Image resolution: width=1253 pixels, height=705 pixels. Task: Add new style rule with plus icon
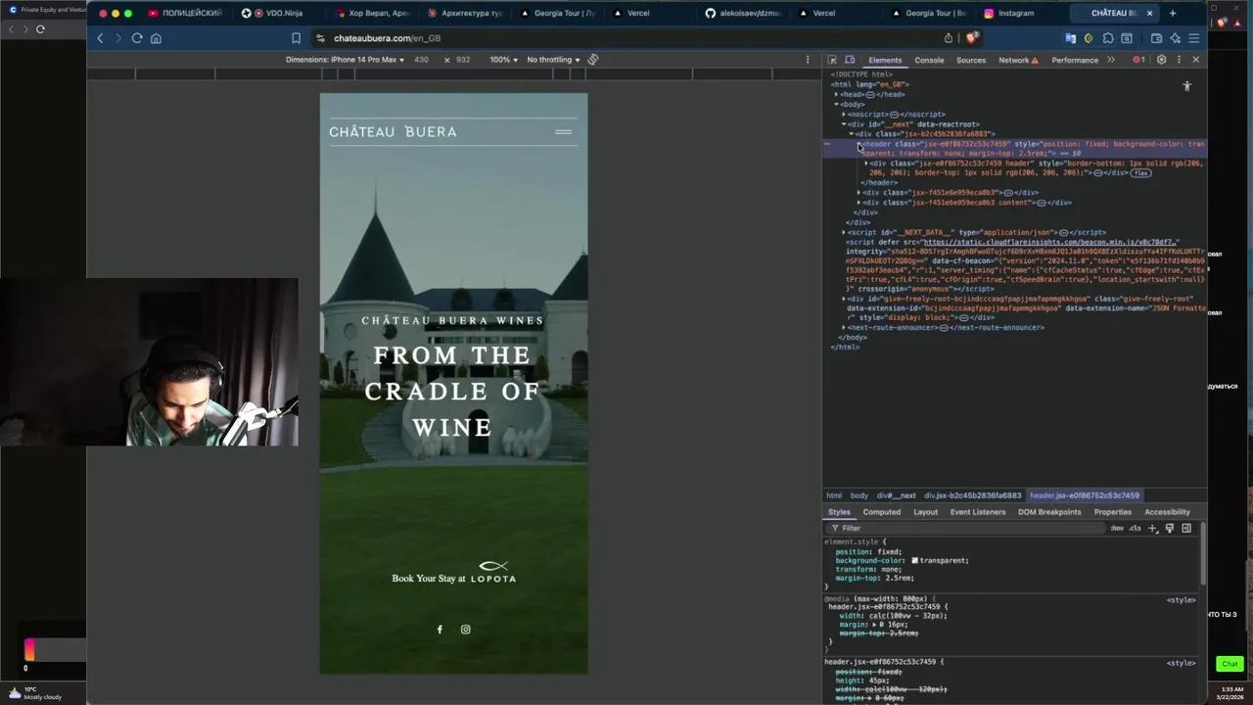click(1152, 528)
